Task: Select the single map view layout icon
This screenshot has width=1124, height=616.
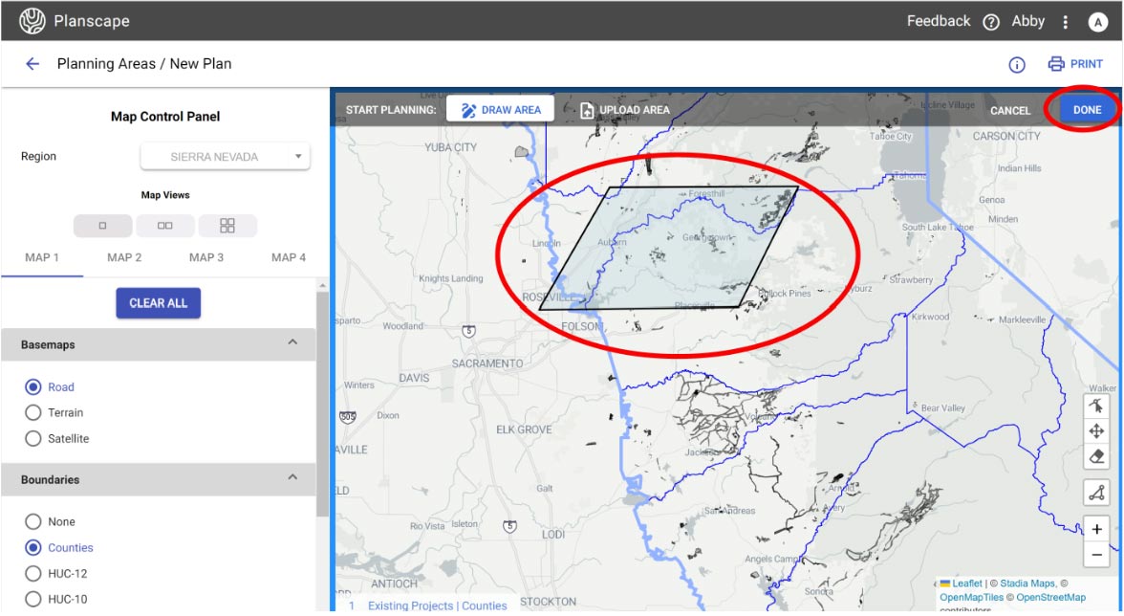Action: 102,226
